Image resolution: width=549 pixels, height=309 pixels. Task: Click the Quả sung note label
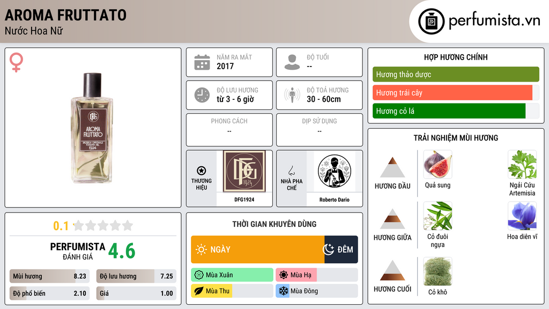coord(437,185)
